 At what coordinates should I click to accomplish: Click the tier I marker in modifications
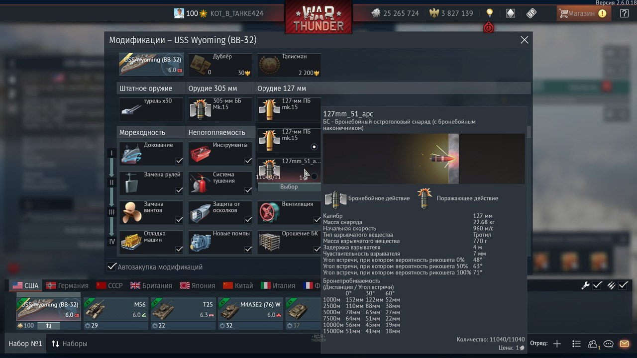click(112, 154)
